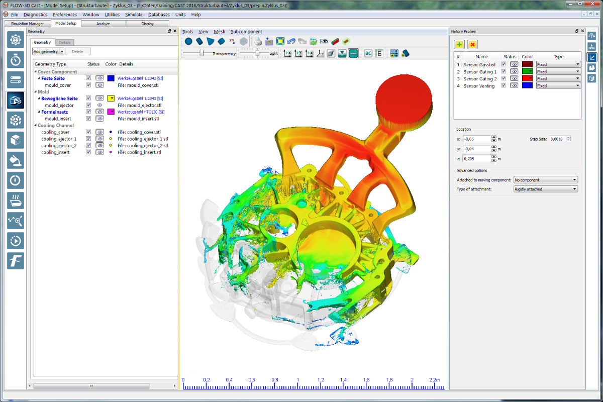This screenshot has width=603, height=402.
Task: Set view along +x axis
Action: point(287,53)
